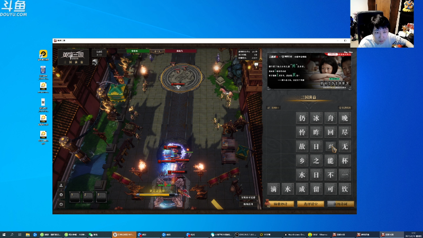This screenshot has width=423, height=238.
Task: Switch to Hearthstone Deck Tracker taskbar item
Action: [x=295, y=235]
